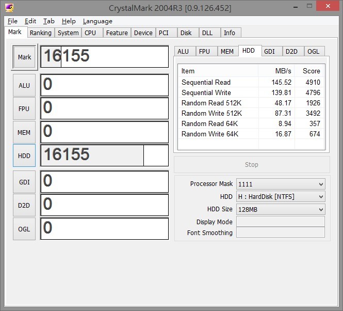Start the FPU benchmark button
The width and height of the screenshot is (343, 311).
coord(24,109)
